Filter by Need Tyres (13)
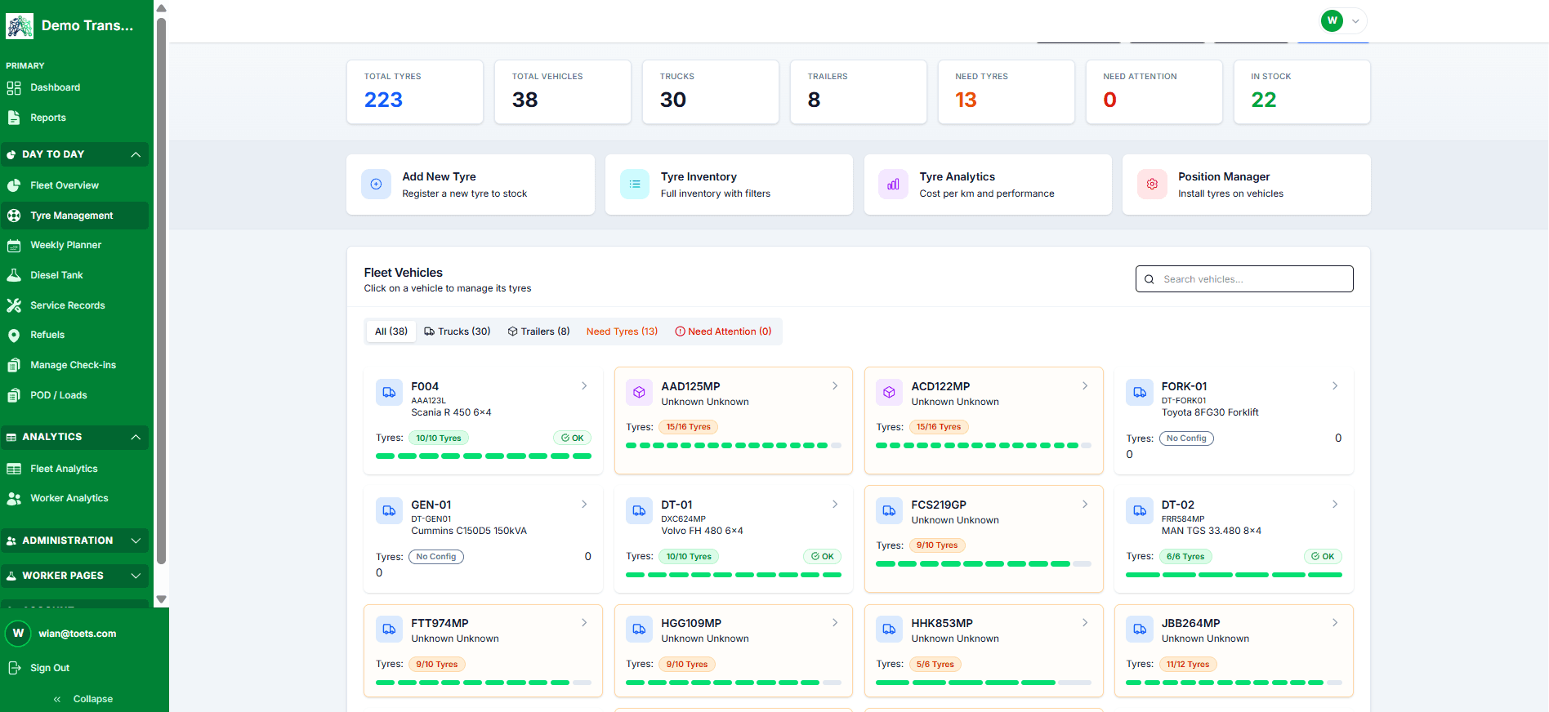 (x=622, y=332)
